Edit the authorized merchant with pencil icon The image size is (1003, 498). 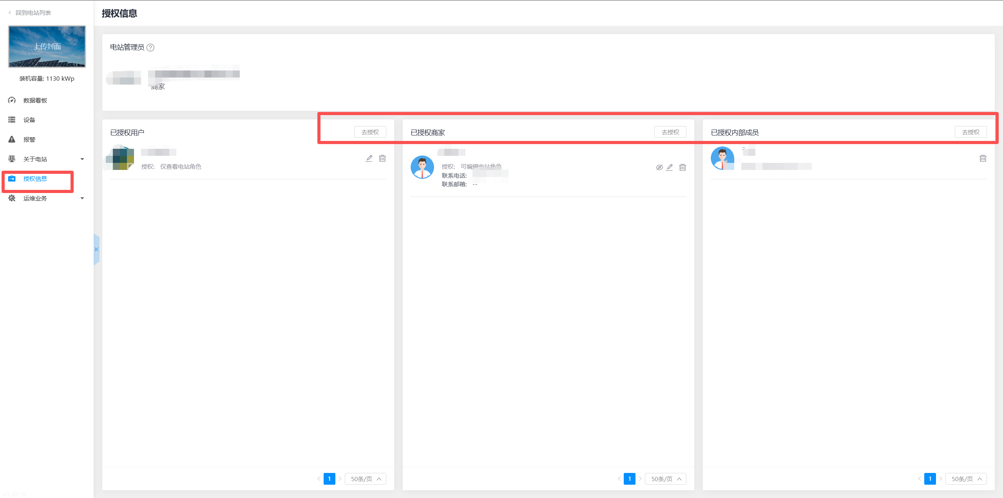click(x=670, y=167)
